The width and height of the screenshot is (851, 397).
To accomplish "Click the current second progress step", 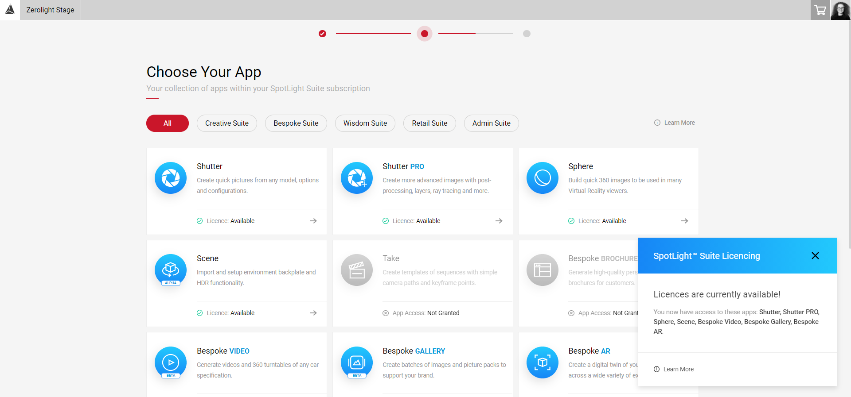I will tap(425, 34).
